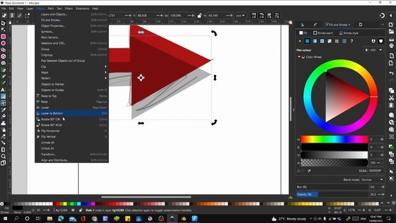The width and height of the screenshot is (396, 223).
Task: Select the Pencil freehand tool
Action: coord(3,76)
